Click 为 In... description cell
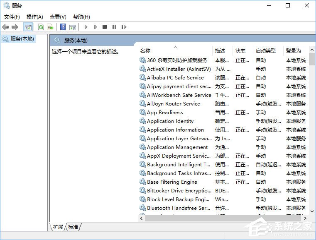This screenshot has width=316, height=240. [x=222, y=138]
